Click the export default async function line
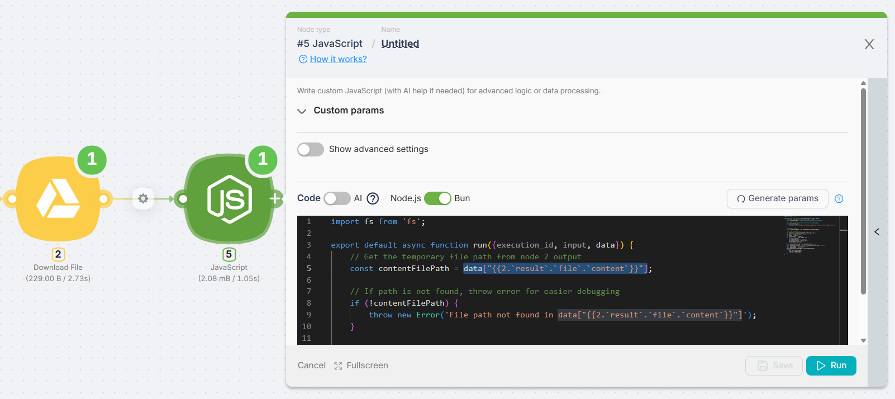Viewport: 895px width, 399px height. click(x=482, y=245)
